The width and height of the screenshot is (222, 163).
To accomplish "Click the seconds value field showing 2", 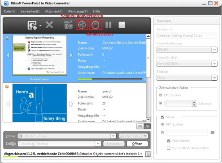I will click(x=178, y=104).
